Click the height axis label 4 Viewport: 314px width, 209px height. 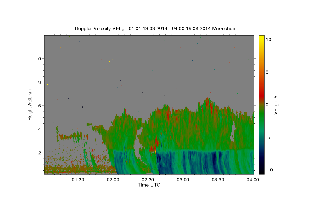[x=40, y=129]
